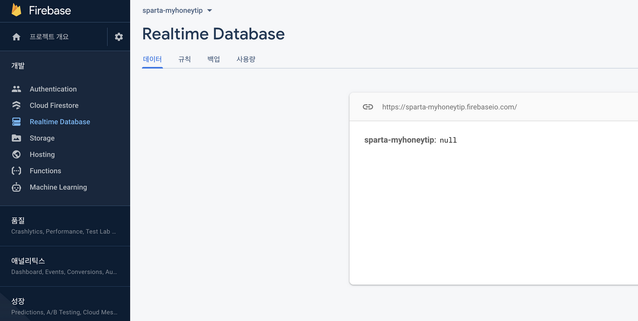Open the sparta-myhoneytip project dropdown arrow
Image resolution: width=638 pixels, height=321 pixels.
coord(209,10)
